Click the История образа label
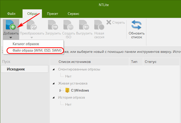This screenshot has height=123, width=181. click(72, 98)
